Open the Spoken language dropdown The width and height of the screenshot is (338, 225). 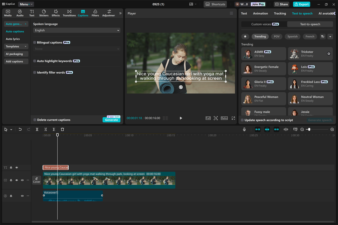[x=76, y=30]
